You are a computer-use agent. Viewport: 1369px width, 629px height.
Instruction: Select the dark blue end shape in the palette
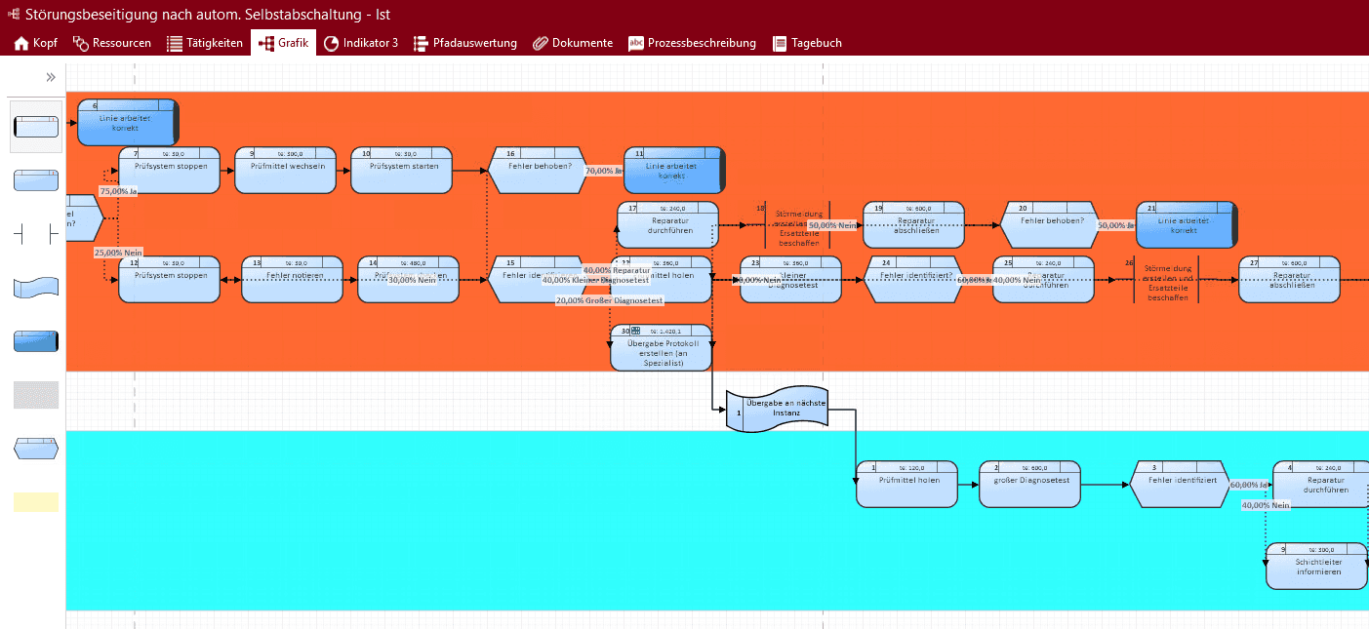point(36,340)
